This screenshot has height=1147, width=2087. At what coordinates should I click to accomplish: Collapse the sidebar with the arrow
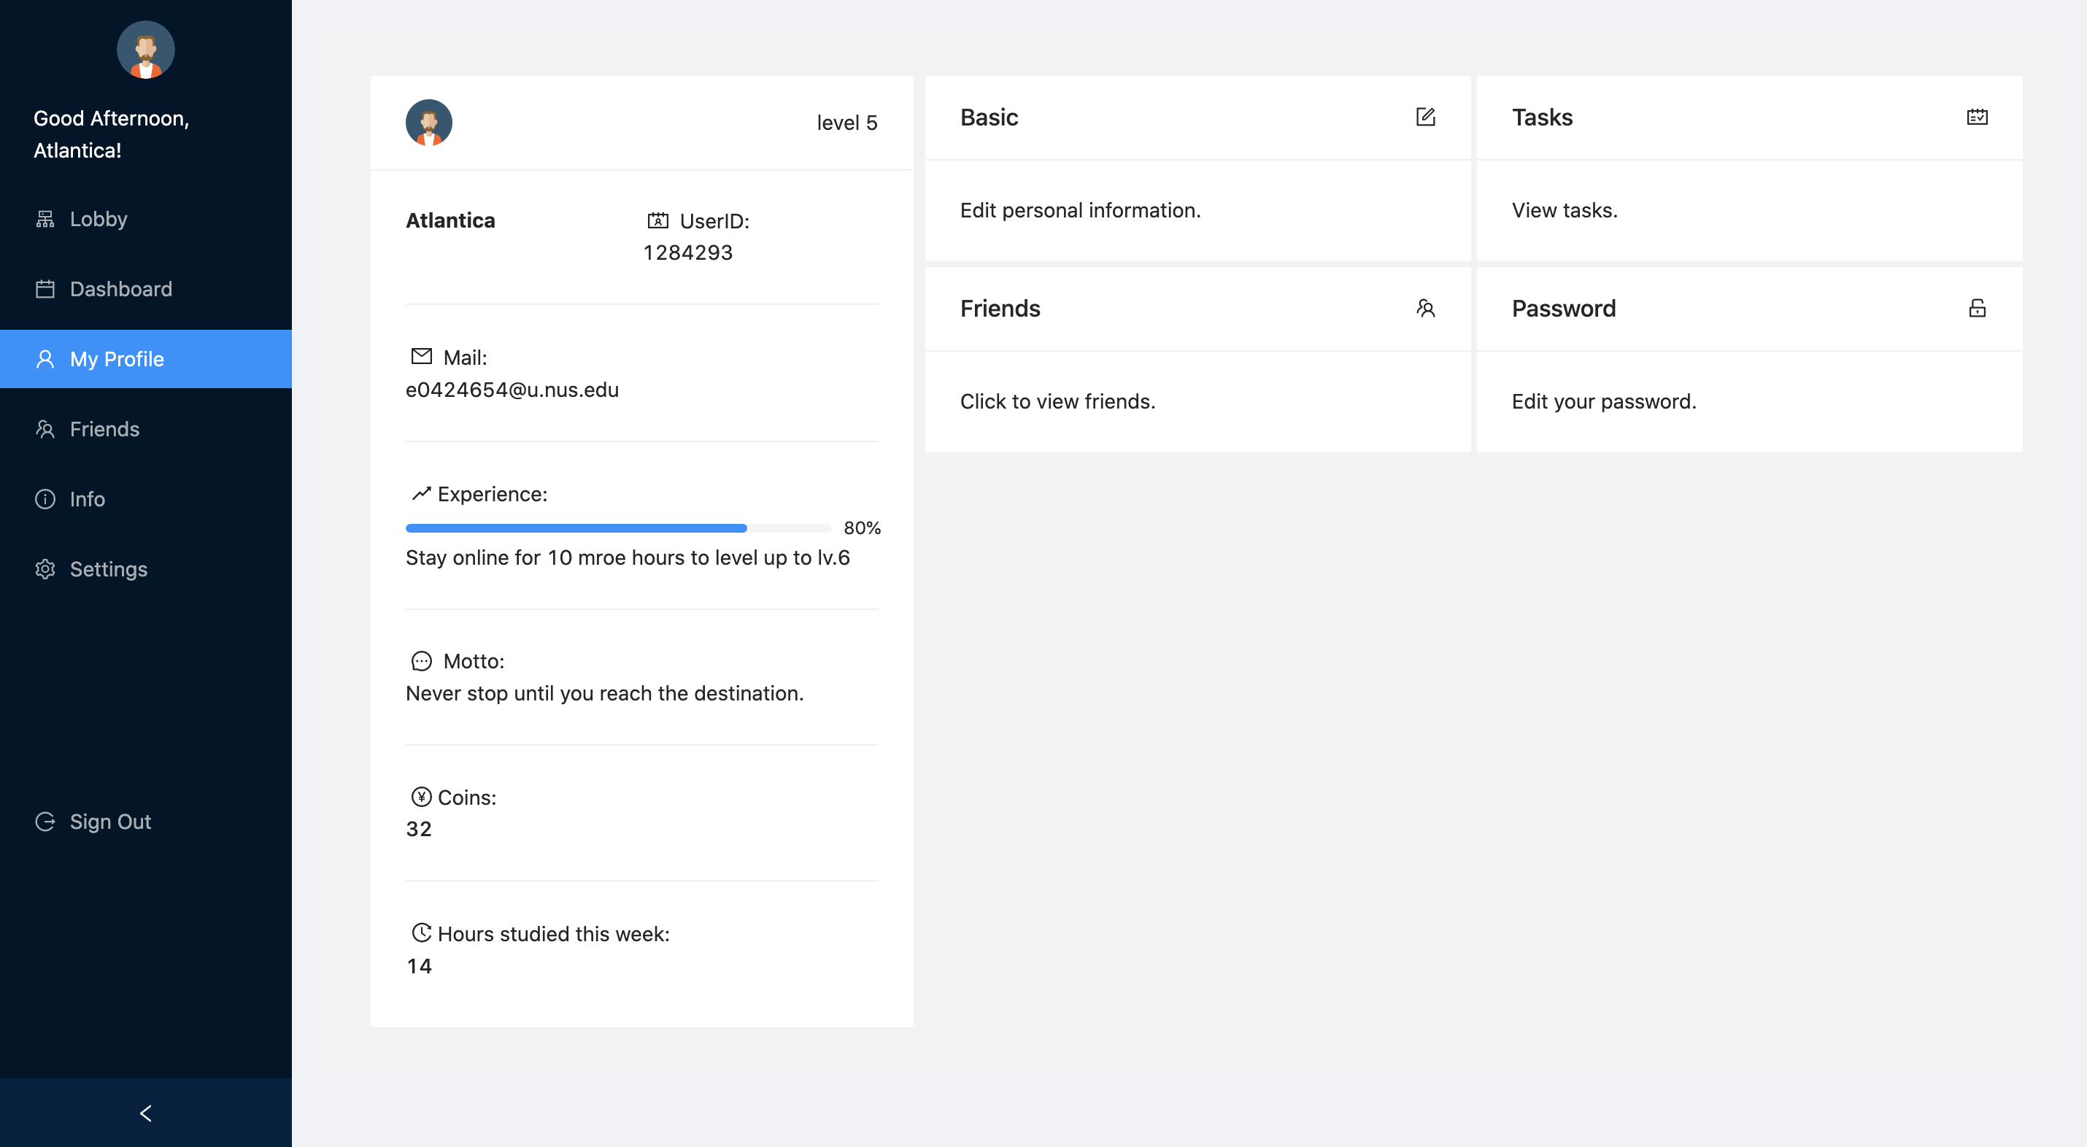click(146, 1113)
